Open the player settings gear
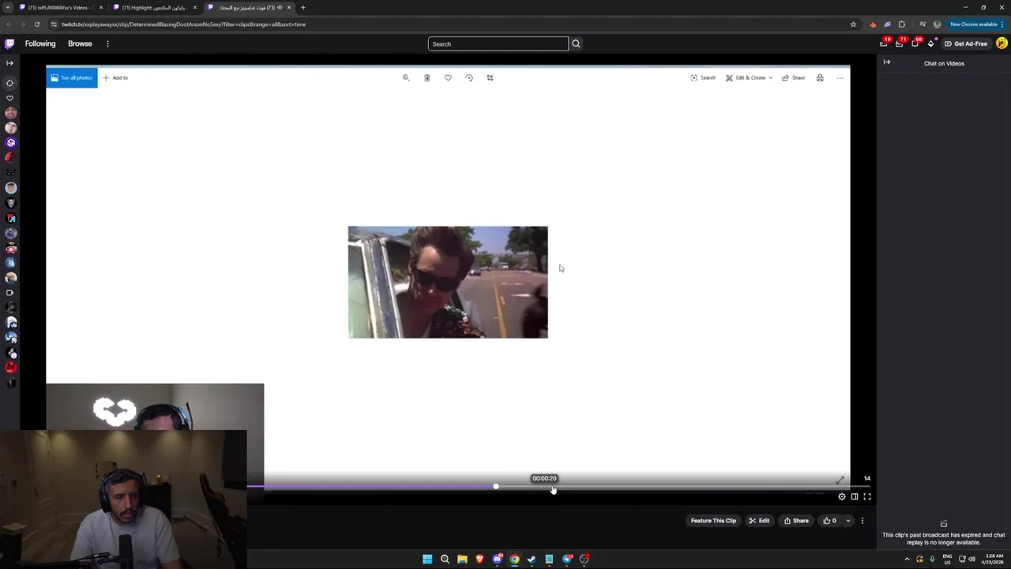Image resolution: width=1011 pixels, height=569 pixels. [x=842, y=496]
